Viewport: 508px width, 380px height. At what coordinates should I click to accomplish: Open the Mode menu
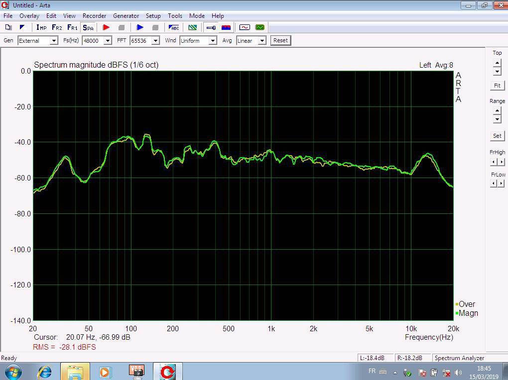pyautogui.click(x=197, y=16)
